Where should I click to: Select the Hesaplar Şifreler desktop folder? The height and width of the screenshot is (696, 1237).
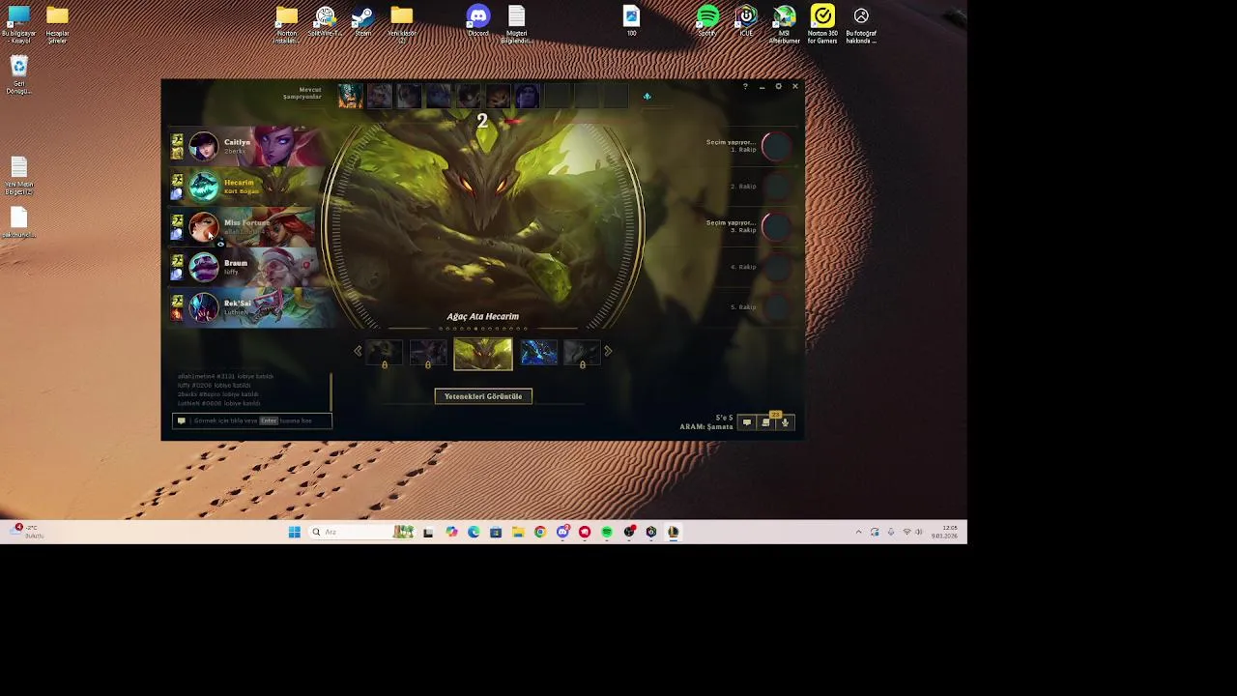click(x=57, y=24)
